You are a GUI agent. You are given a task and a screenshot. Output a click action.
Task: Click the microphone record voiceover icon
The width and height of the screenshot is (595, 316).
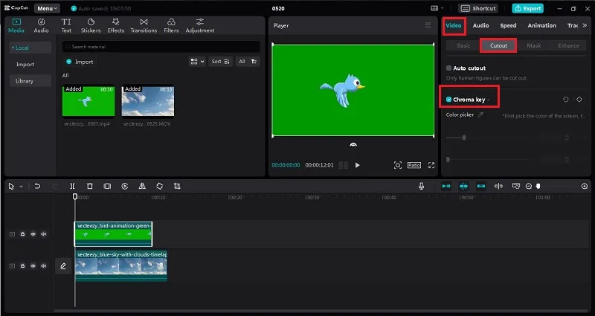[421, 186]
